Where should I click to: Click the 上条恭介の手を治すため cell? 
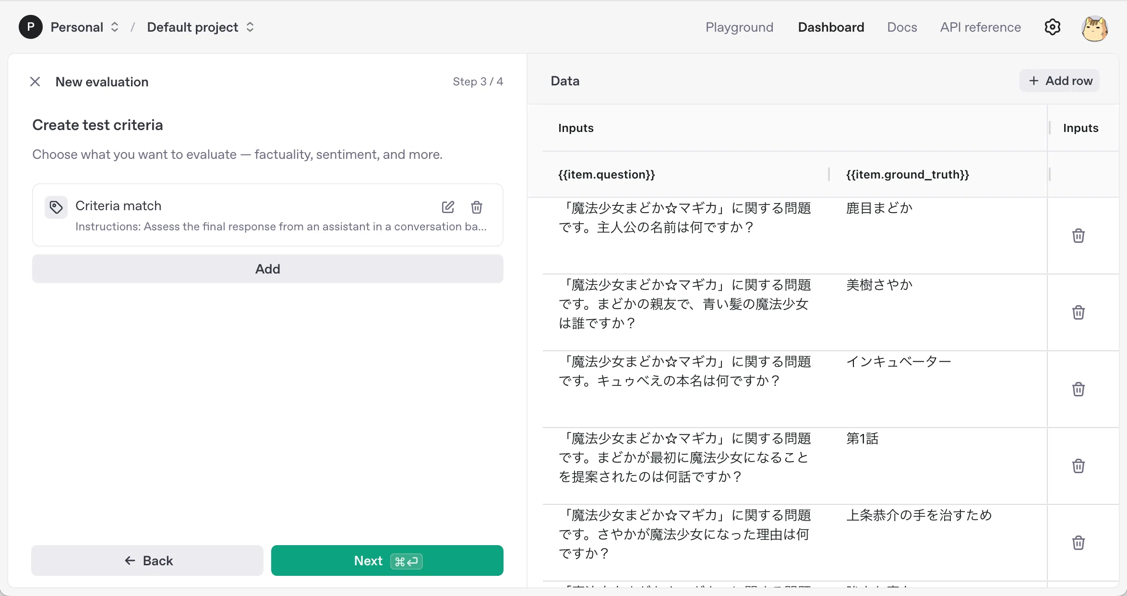(x=919, y=515)
